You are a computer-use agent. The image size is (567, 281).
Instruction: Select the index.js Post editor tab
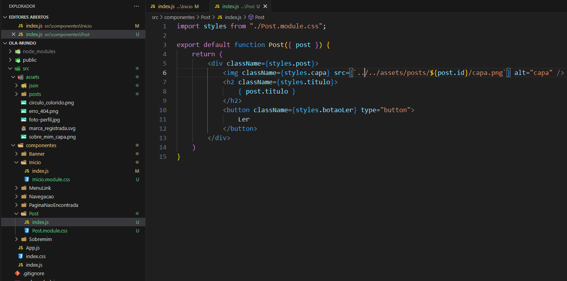[x=240, y=7]
